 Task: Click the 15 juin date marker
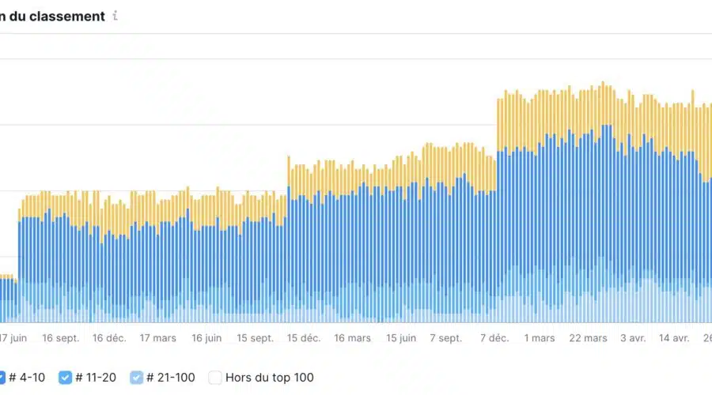[401, 338]
